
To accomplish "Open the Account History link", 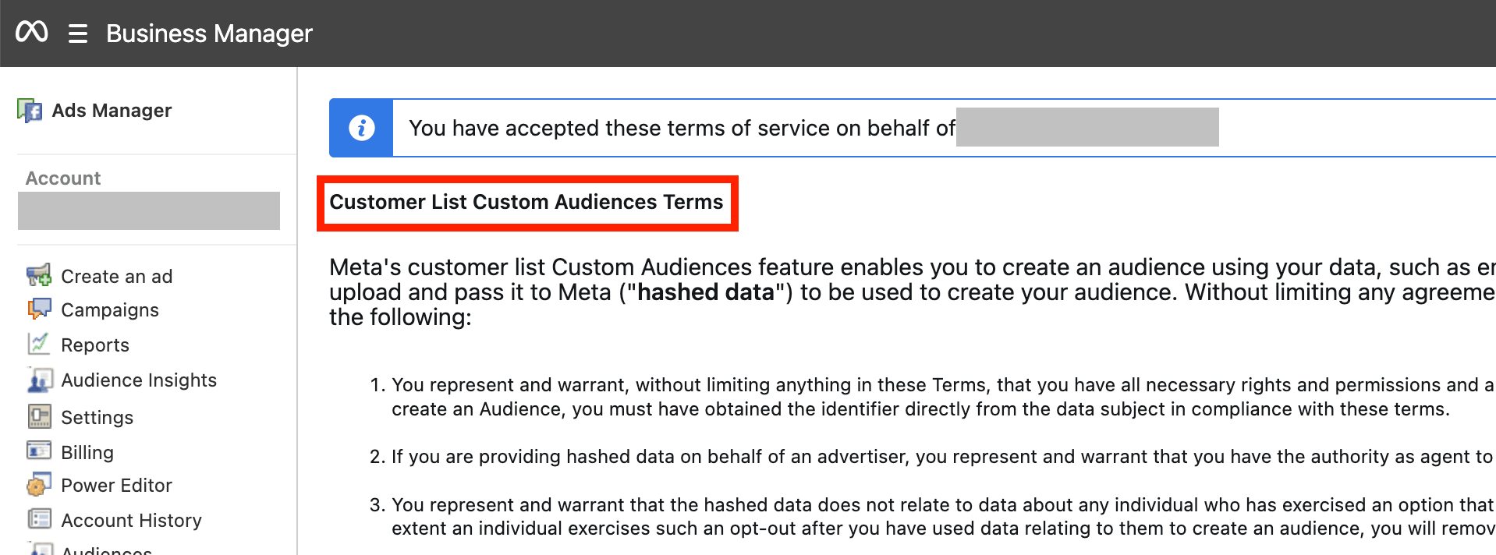I will click(x=131, y=521).
